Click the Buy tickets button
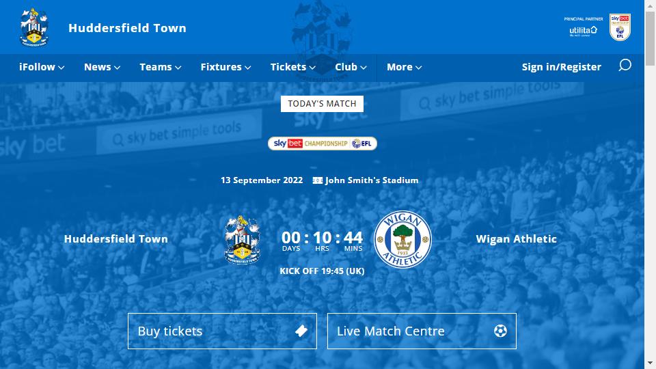Screen dimensions: 656x369 (222, 331)
